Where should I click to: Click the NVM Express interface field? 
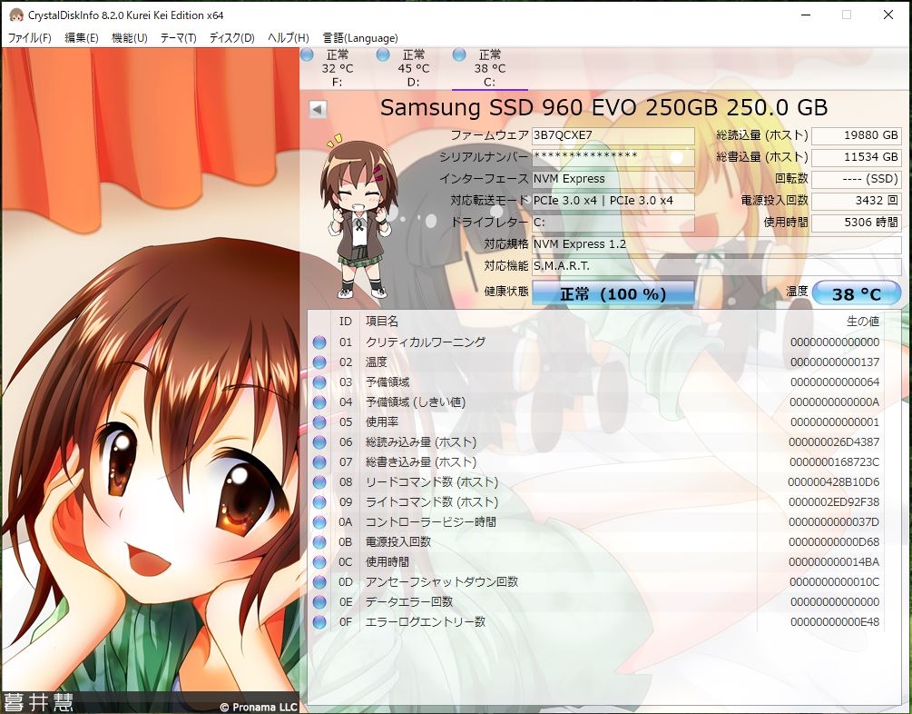tap(613, 179)
